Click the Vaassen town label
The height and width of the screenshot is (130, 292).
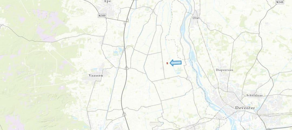(96, 76)
